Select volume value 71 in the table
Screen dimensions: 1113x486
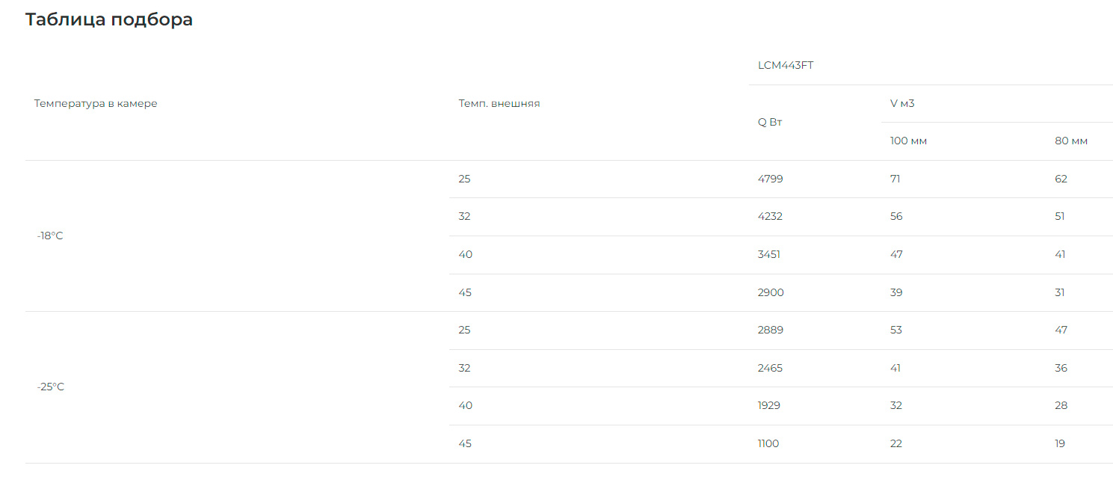[x=895, y=179]
